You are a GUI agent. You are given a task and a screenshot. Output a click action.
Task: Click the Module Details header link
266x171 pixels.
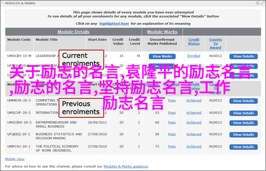click(73, 32)
